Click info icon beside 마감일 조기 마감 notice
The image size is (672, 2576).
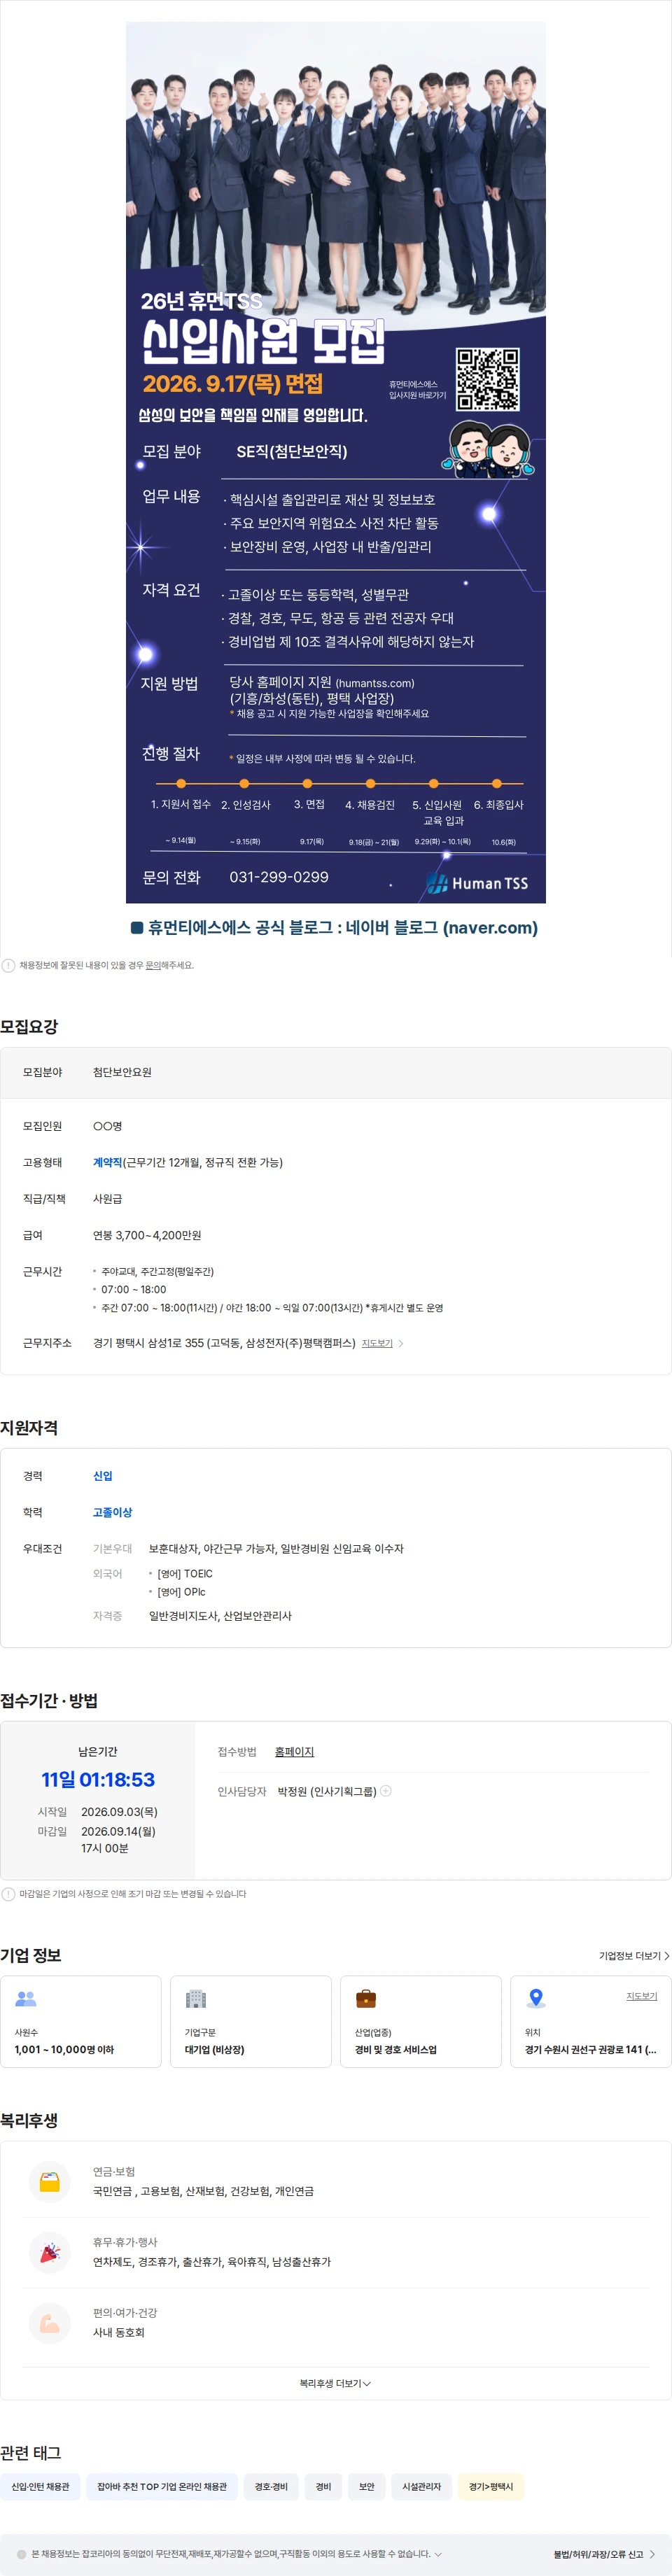(x=9, y=1893)
